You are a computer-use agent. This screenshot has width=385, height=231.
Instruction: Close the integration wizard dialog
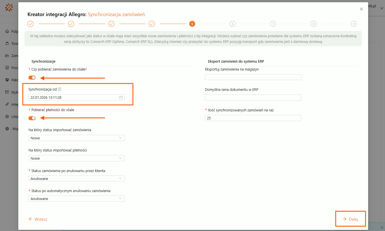(361, 9)
